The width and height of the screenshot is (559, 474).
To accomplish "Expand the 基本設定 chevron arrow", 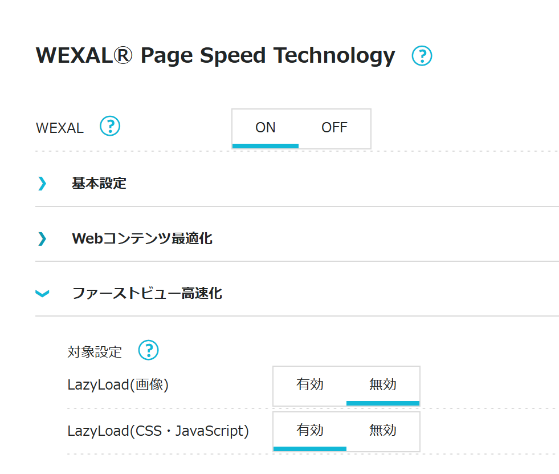I will 42,183.
